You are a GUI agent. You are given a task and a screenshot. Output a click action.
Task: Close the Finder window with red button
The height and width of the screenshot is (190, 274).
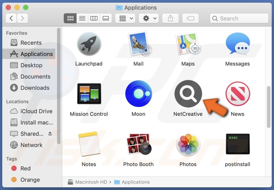point(8,8)
